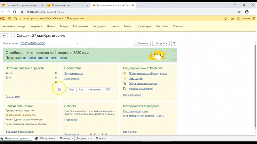Open the Бухгалтерия menu
Viewport: 257px width, 144px height.
pyautogui.click(x=144, y=26)
